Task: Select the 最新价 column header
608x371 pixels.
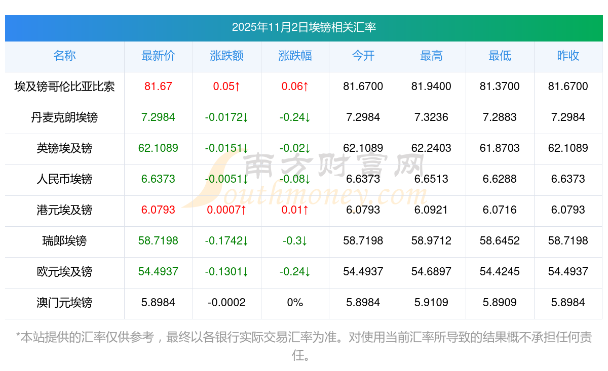Action: [x=158, y=56]
